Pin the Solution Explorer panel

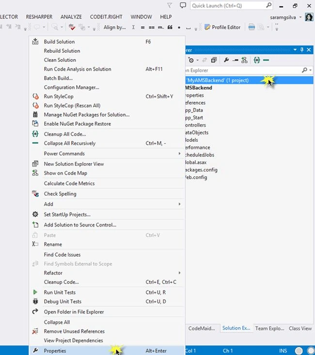click(x=302, y=49)
